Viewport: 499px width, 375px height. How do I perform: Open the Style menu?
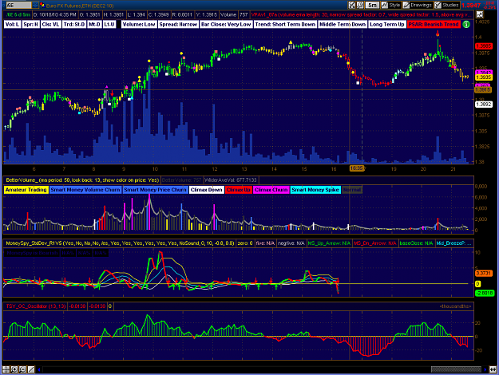[391, 5]
